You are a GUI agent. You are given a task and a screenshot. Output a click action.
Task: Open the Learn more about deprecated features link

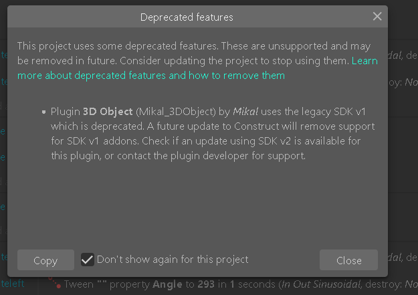(197, 68)
